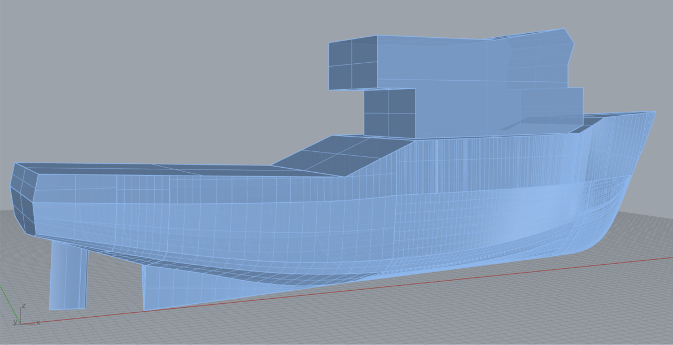Click the ground grid plane below the bow
The image size is (673, 345).
tap(565, 305)
